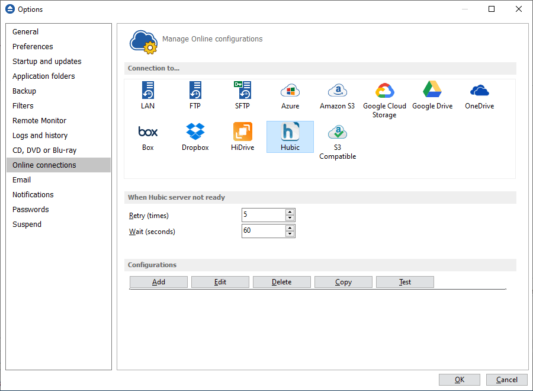Select the Amazon S3 connection
Image resolution: width=533 pixels, height=391 pixels.
click(337, 95)
